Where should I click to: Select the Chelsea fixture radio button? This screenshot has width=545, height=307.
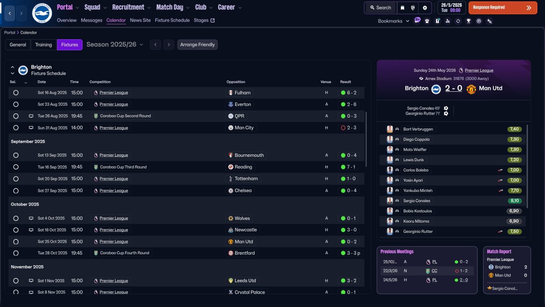[x=16, y=191]
